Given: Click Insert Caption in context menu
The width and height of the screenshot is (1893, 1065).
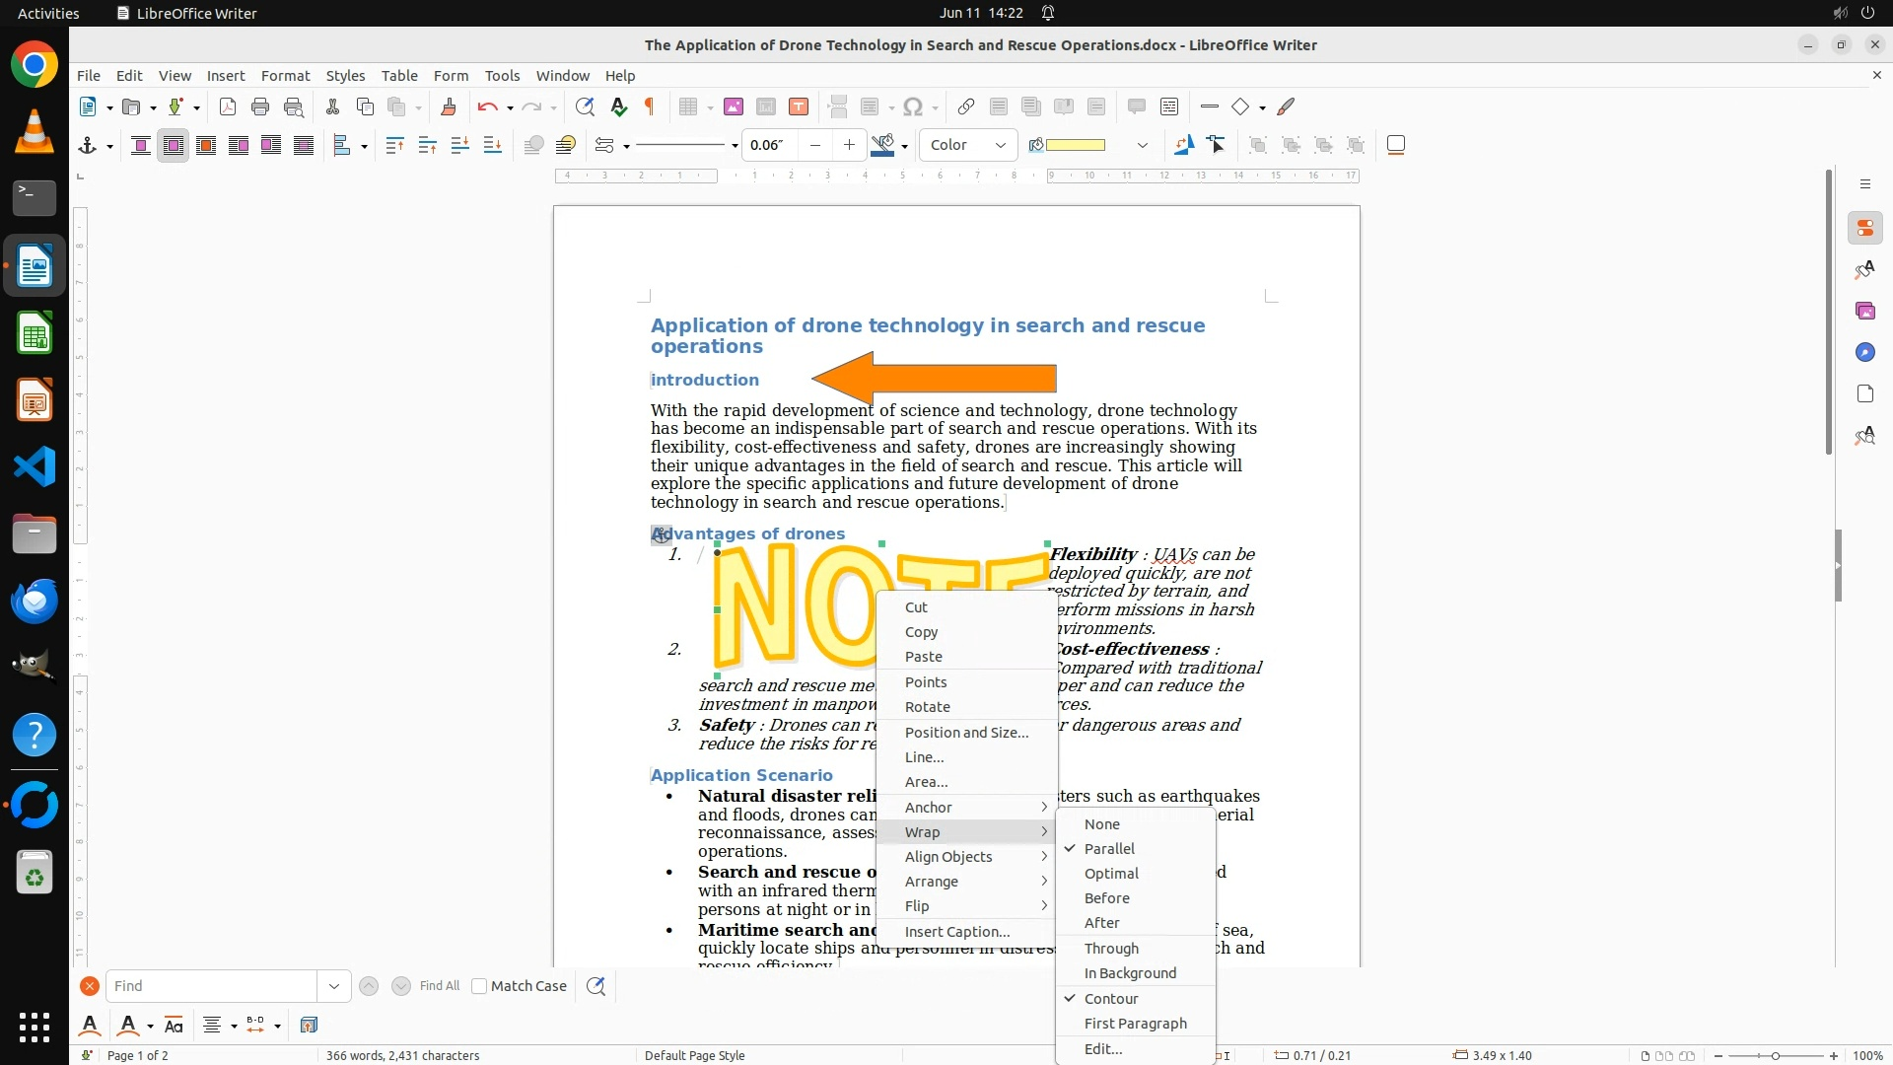Looking at the screenshot, I should [956, 931].
